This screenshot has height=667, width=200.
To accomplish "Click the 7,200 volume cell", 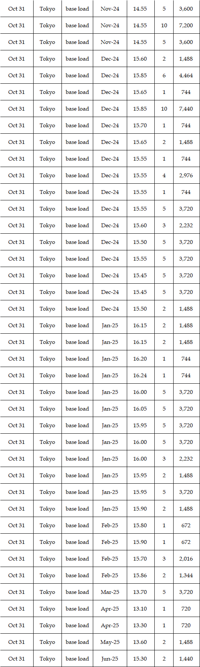I will coord(186,25).
